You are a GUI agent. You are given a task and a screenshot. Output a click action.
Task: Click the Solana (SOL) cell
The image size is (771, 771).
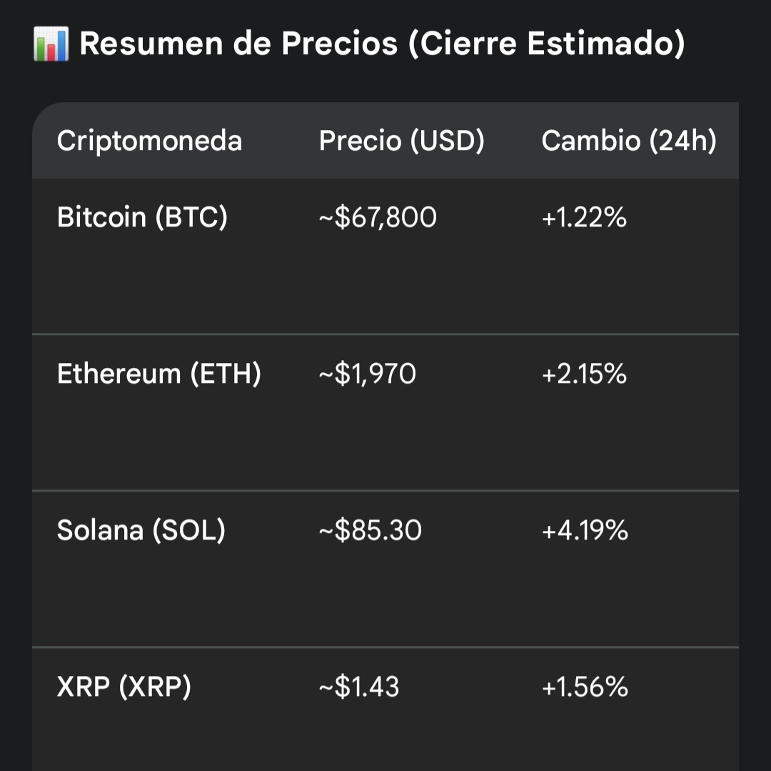tap(141, 530)
